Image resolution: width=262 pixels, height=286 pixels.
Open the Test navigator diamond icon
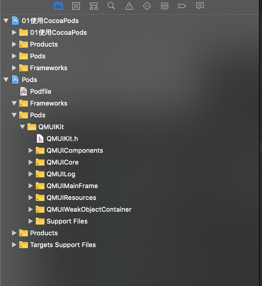pos(147,6)
